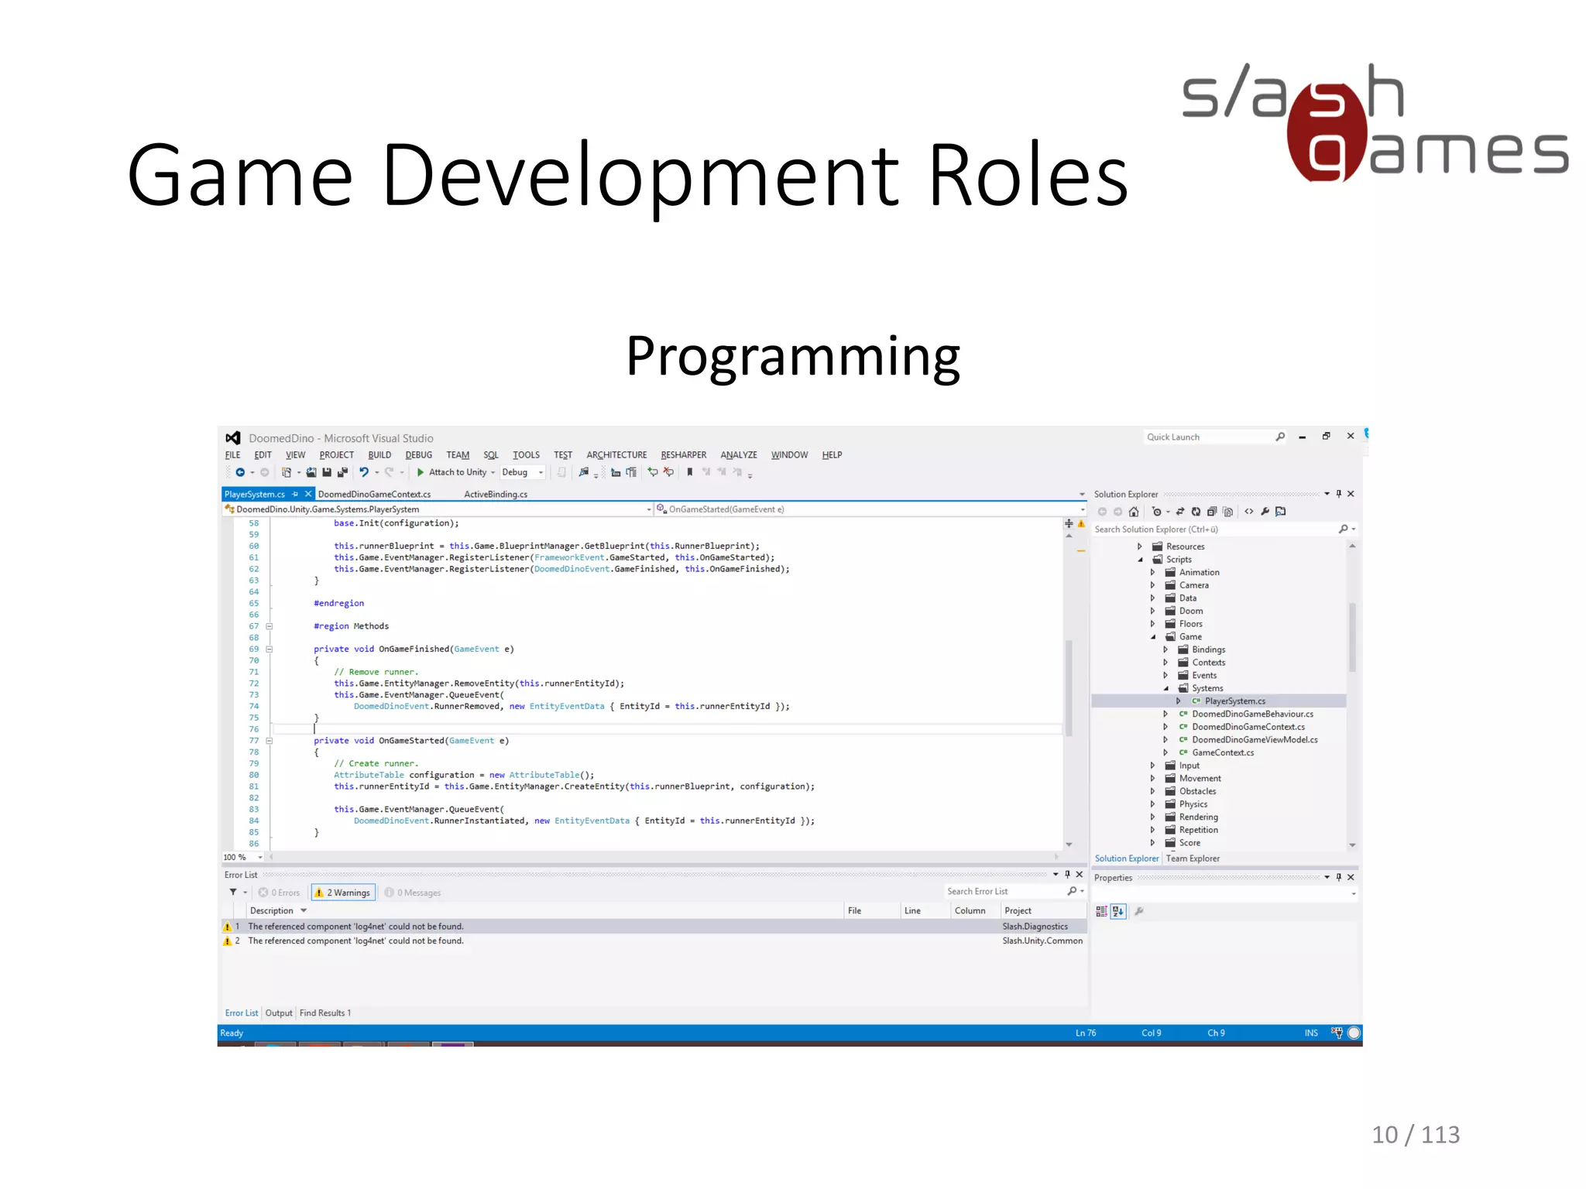Collapse the Game folder
Image resolution: width=1586 pixels, height=1189 pixels.
(x=1152, y=637)
